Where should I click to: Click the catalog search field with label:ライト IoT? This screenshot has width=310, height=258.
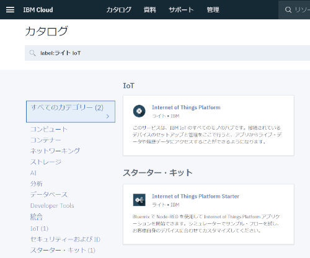pos(167,53)
